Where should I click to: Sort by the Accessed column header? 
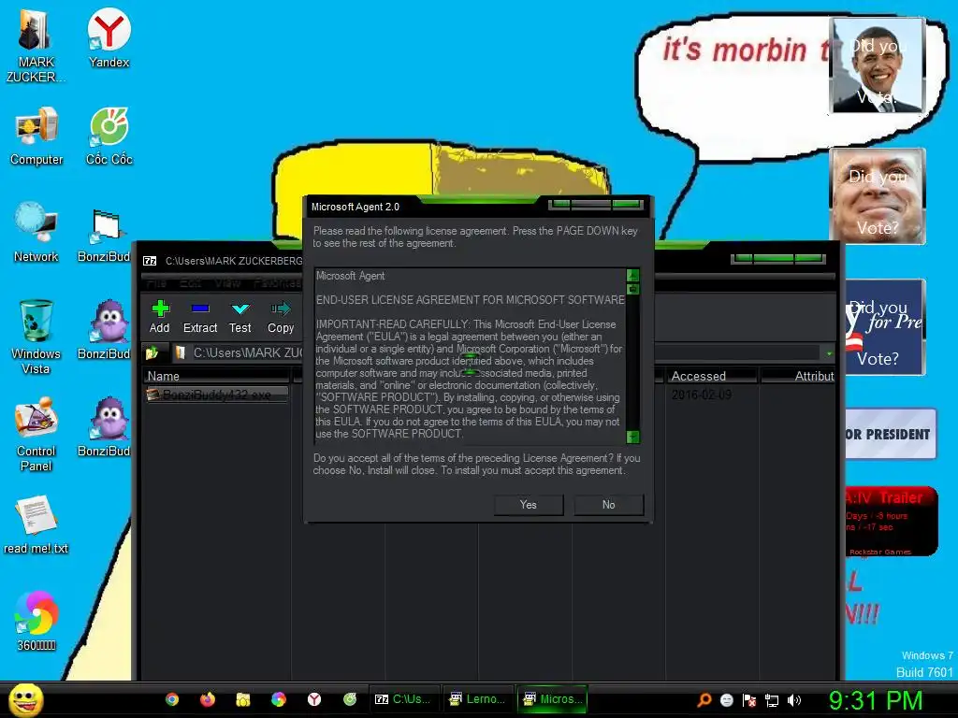[711, 376]
